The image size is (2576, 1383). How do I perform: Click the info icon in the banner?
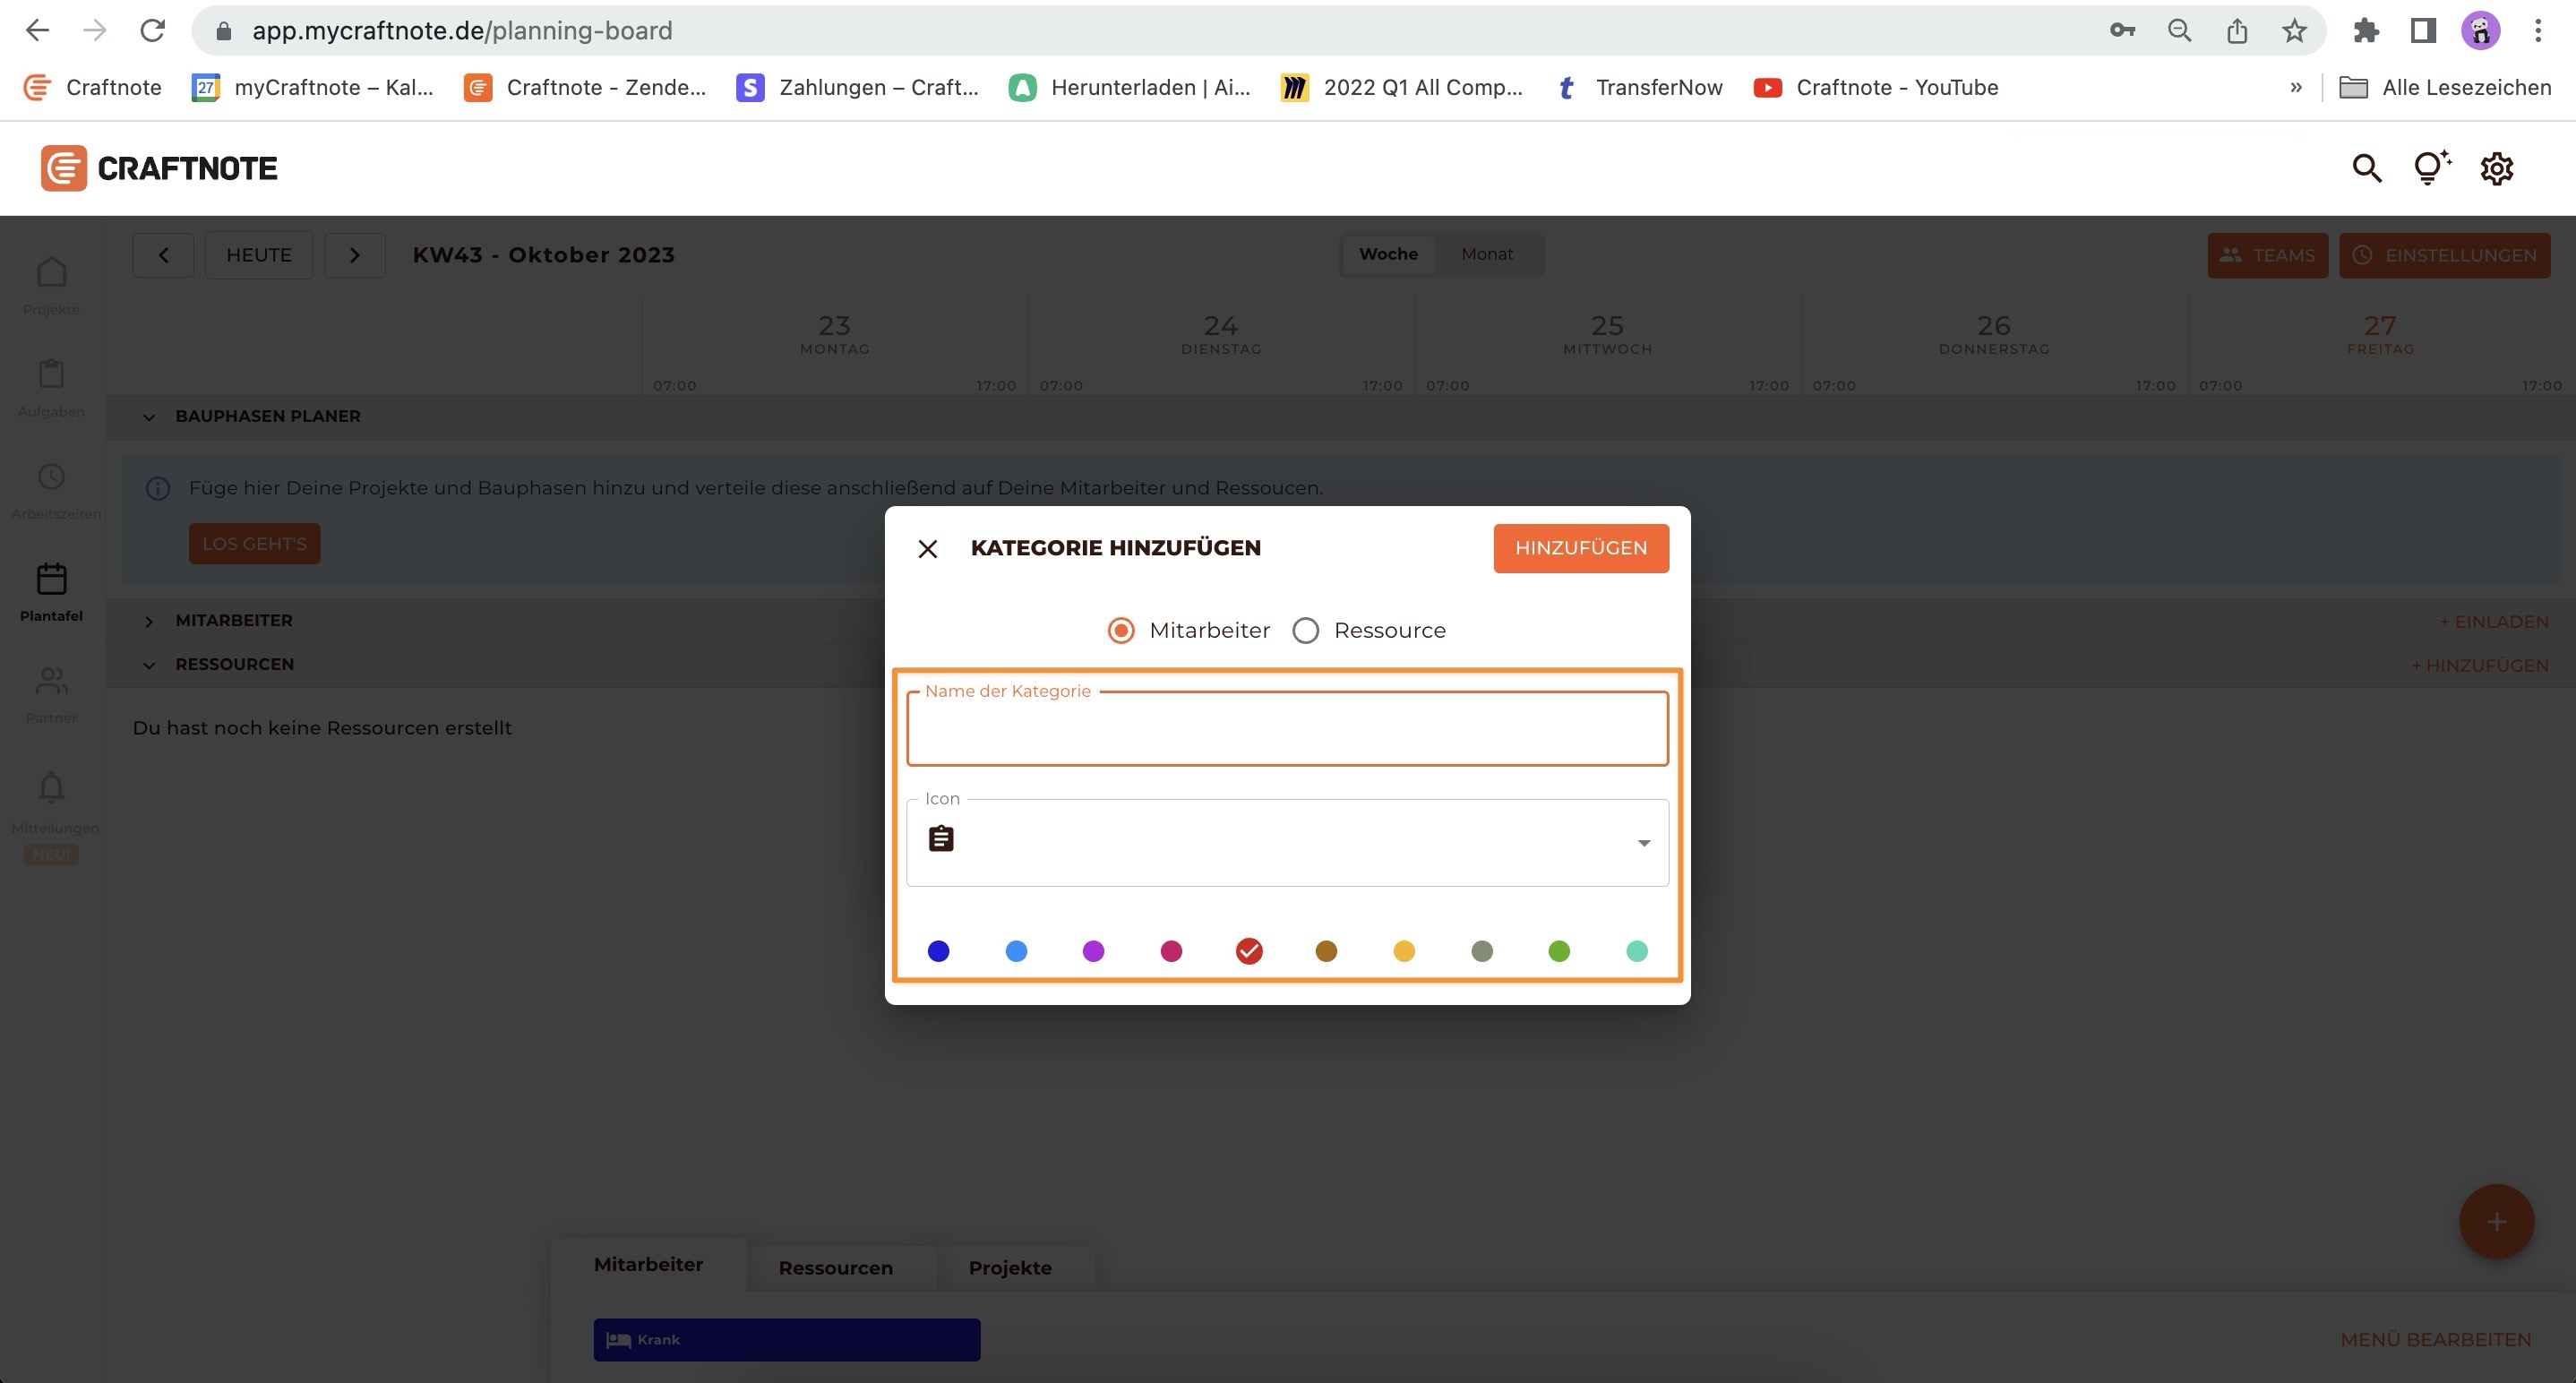tap(158, 488)
